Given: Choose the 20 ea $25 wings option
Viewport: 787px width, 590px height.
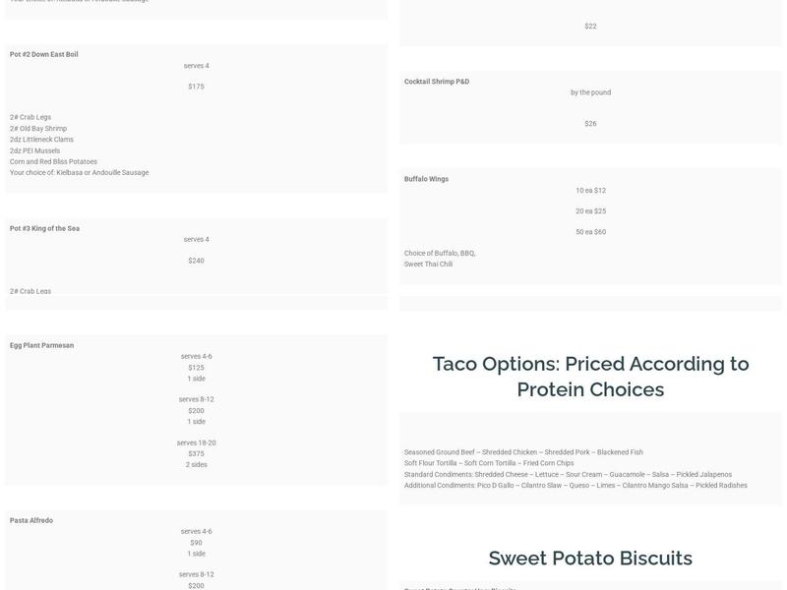Looking at the screenshot, I should pos(590,211).
